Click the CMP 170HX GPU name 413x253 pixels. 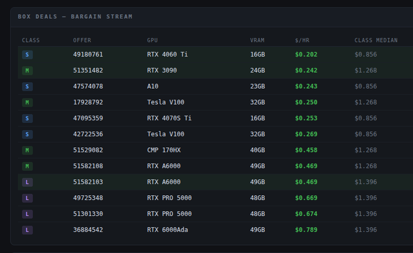pos(163,150)
